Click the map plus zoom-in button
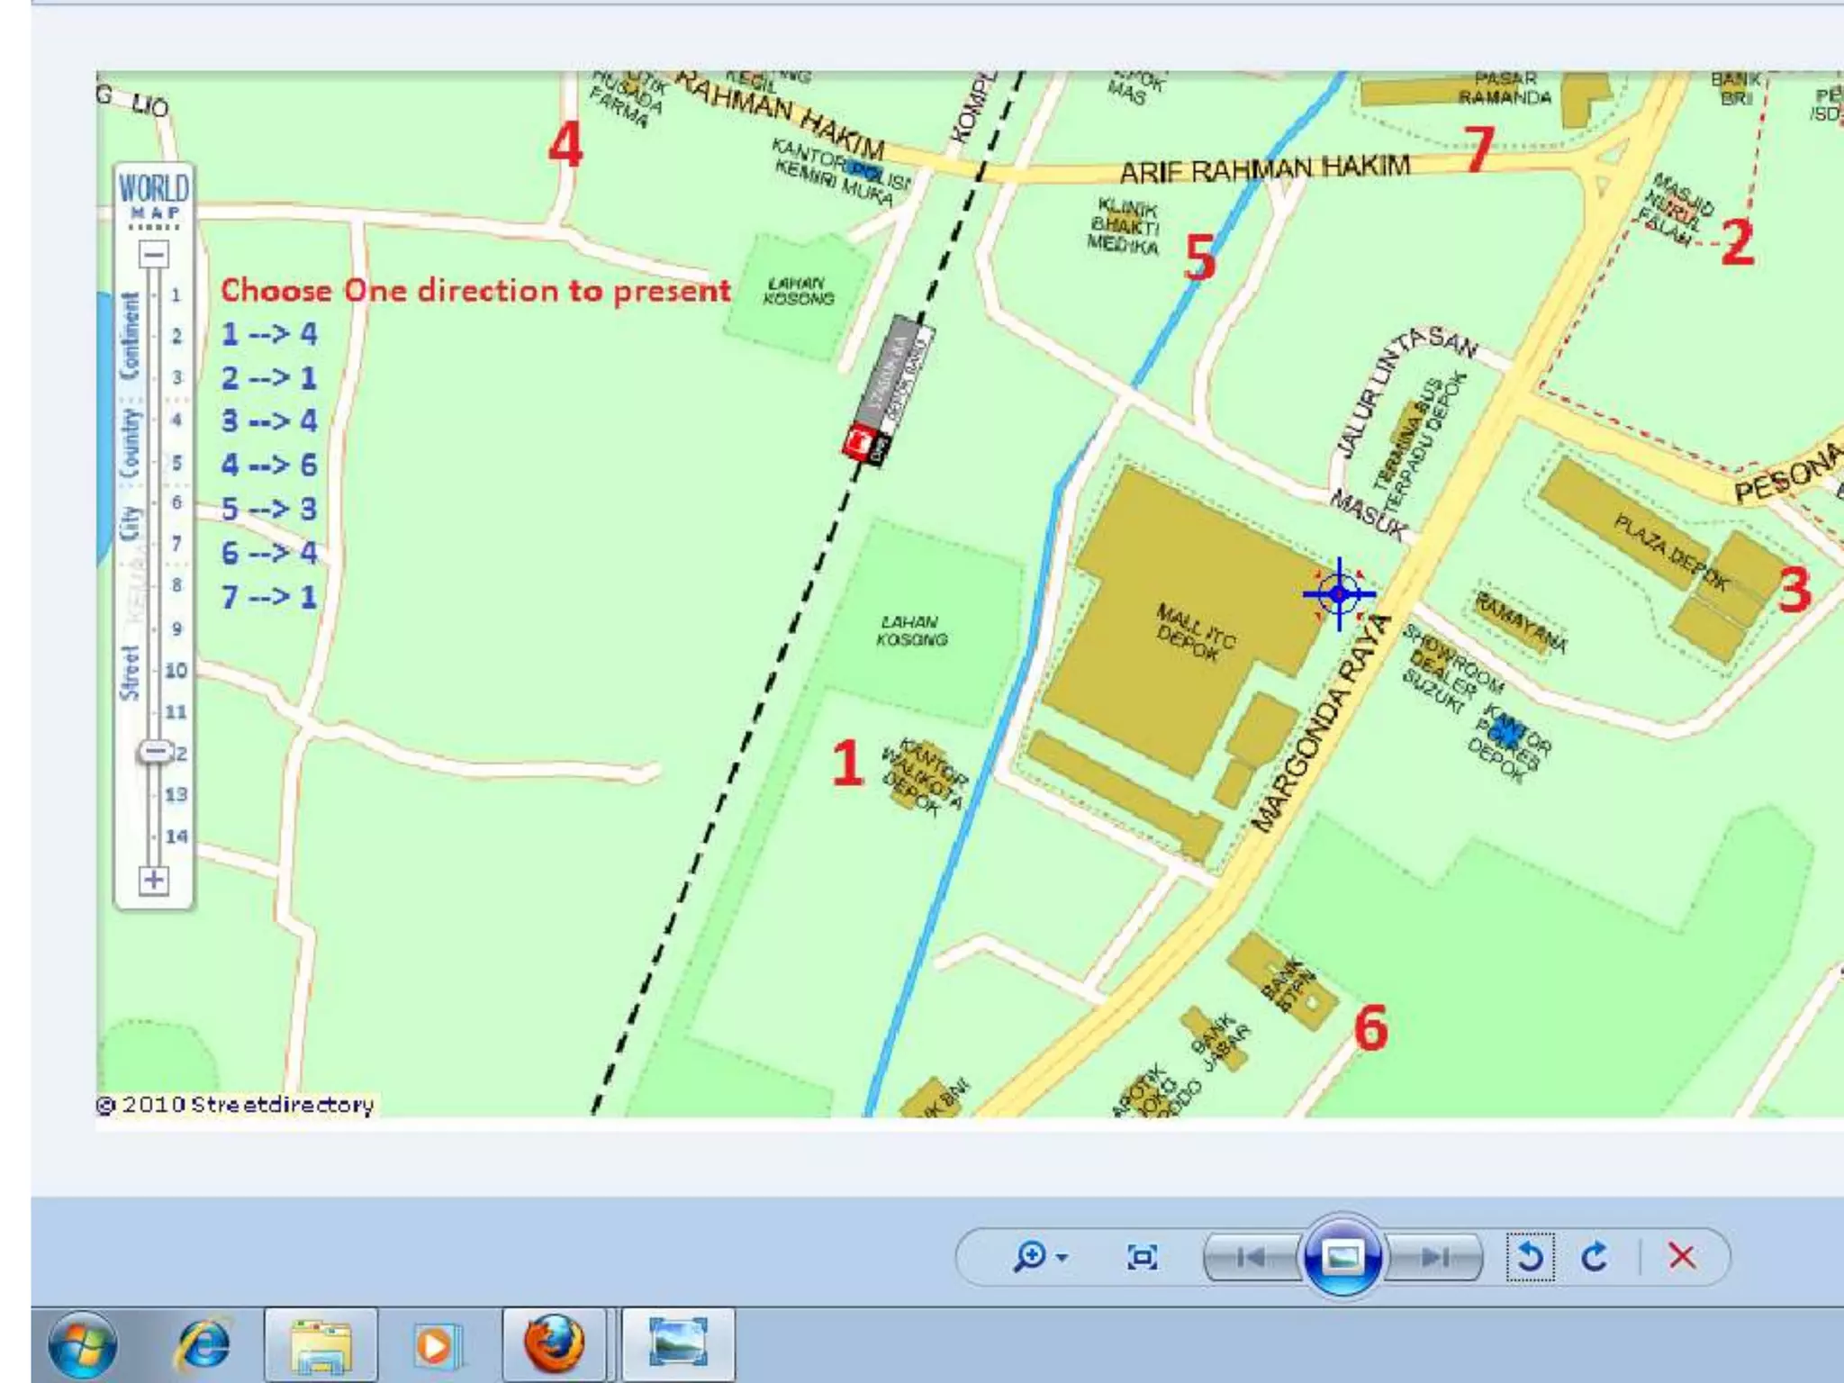Image resolution: width=1844 pixels, height=1383 pixels. [x=154, y=880]
